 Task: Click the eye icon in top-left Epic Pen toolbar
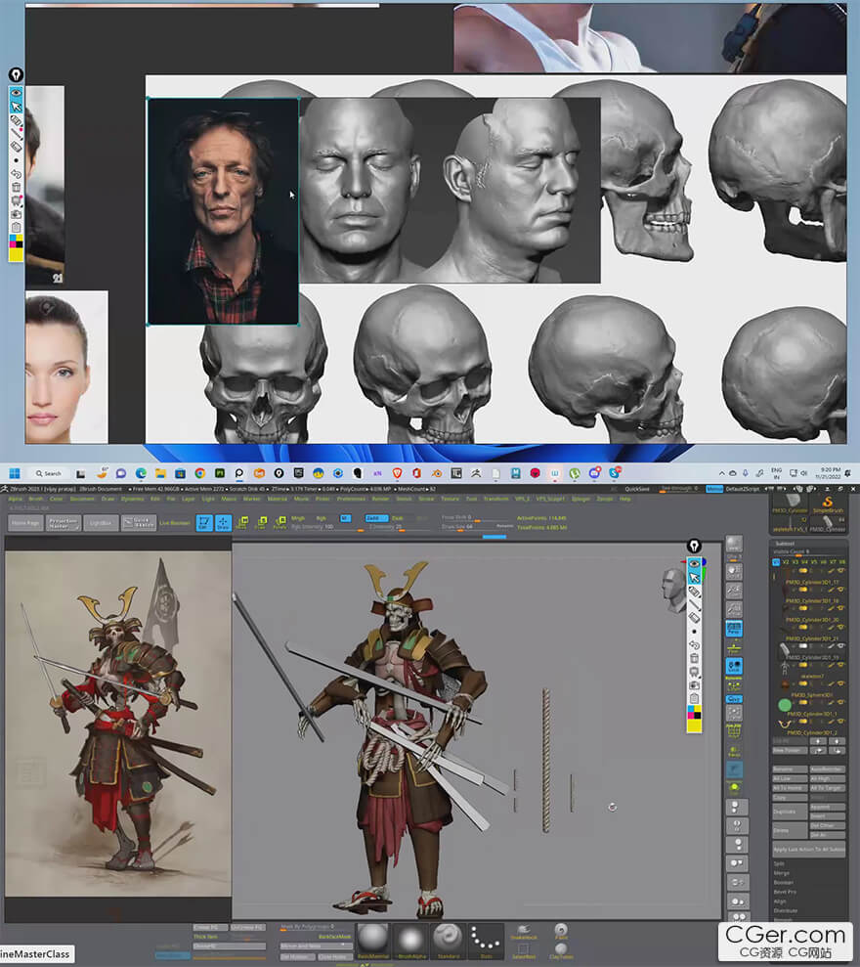[x=16, y=93]
